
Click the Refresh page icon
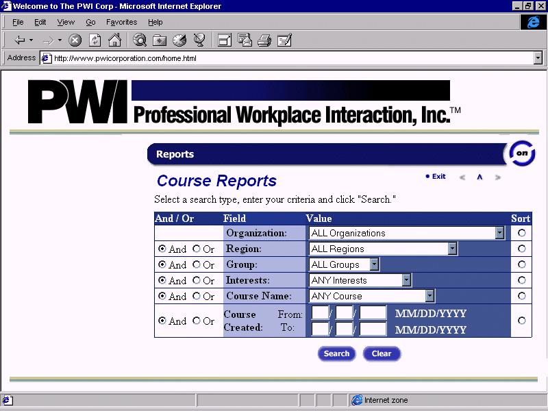[x=95, y=40]
